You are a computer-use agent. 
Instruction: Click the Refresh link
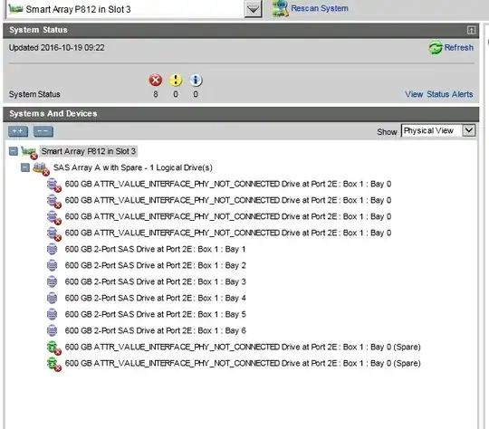(459, 48)
